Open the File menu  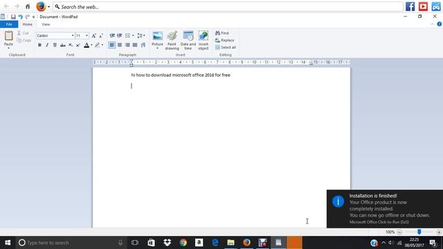(9, 24)
